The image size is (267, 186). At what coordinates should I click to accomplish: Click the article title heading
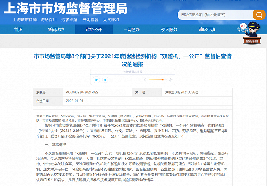tap(133, 60)
